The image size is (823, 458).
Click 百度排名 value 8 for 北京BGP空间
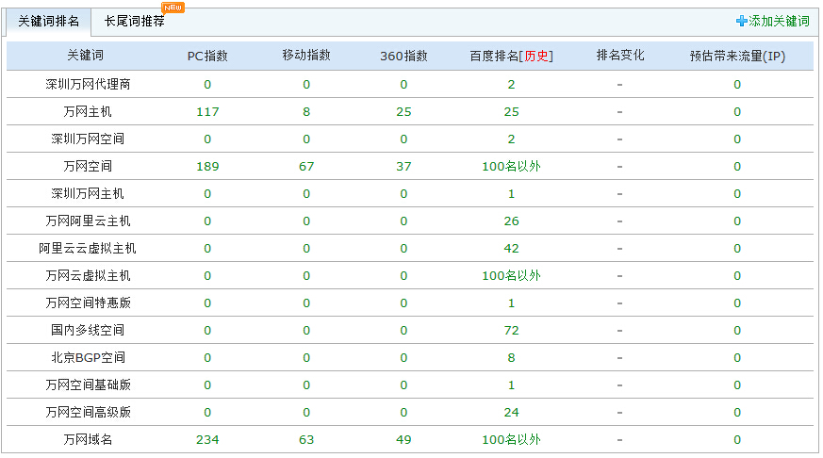point(511,358)
